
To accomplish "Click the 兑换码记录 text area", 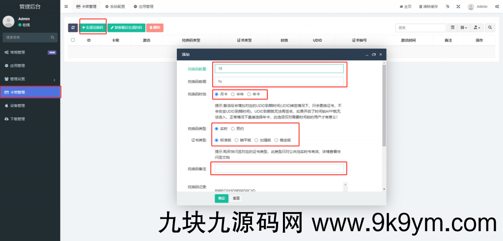I will 279,187.
